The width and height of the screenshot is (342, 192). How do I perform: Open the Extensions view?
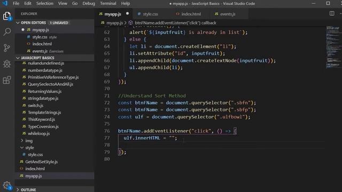click(x=7, y=80)
